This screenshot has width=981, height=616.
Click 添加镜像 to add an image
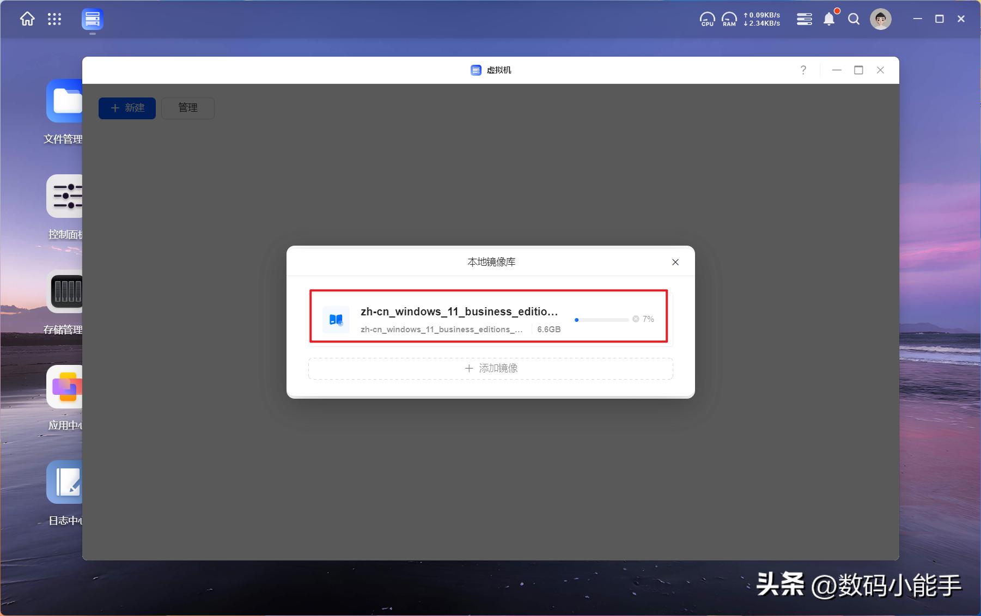(x=491, y=369)
